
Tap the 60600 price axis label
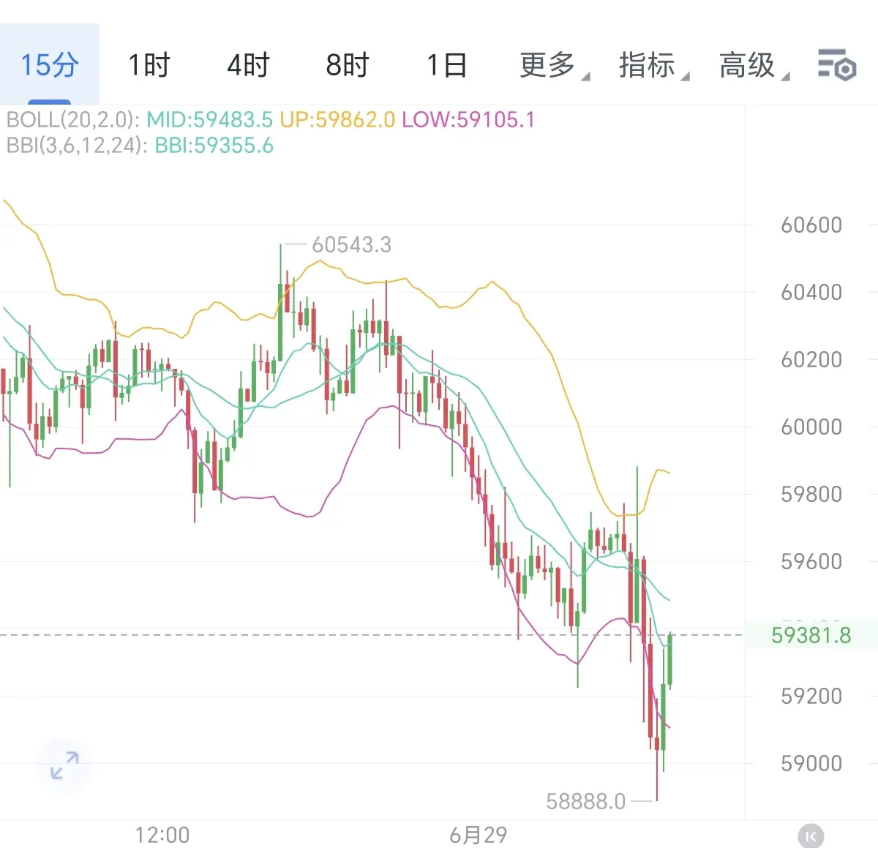coord(811,225)
